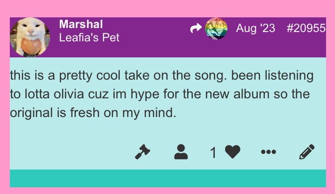Screen dimensions: 335x194
Task: Click the gavel moderation icon
Action: pos(143,152)
